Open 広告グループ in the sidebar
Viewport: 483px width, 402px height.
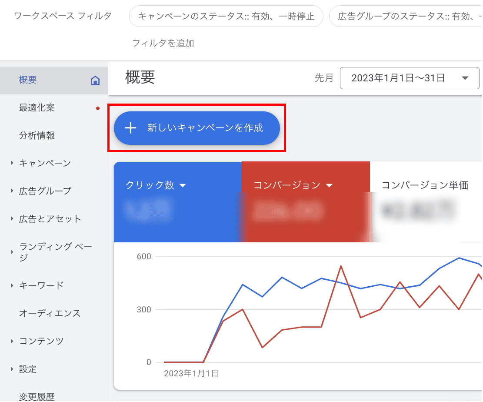(45, 191)
